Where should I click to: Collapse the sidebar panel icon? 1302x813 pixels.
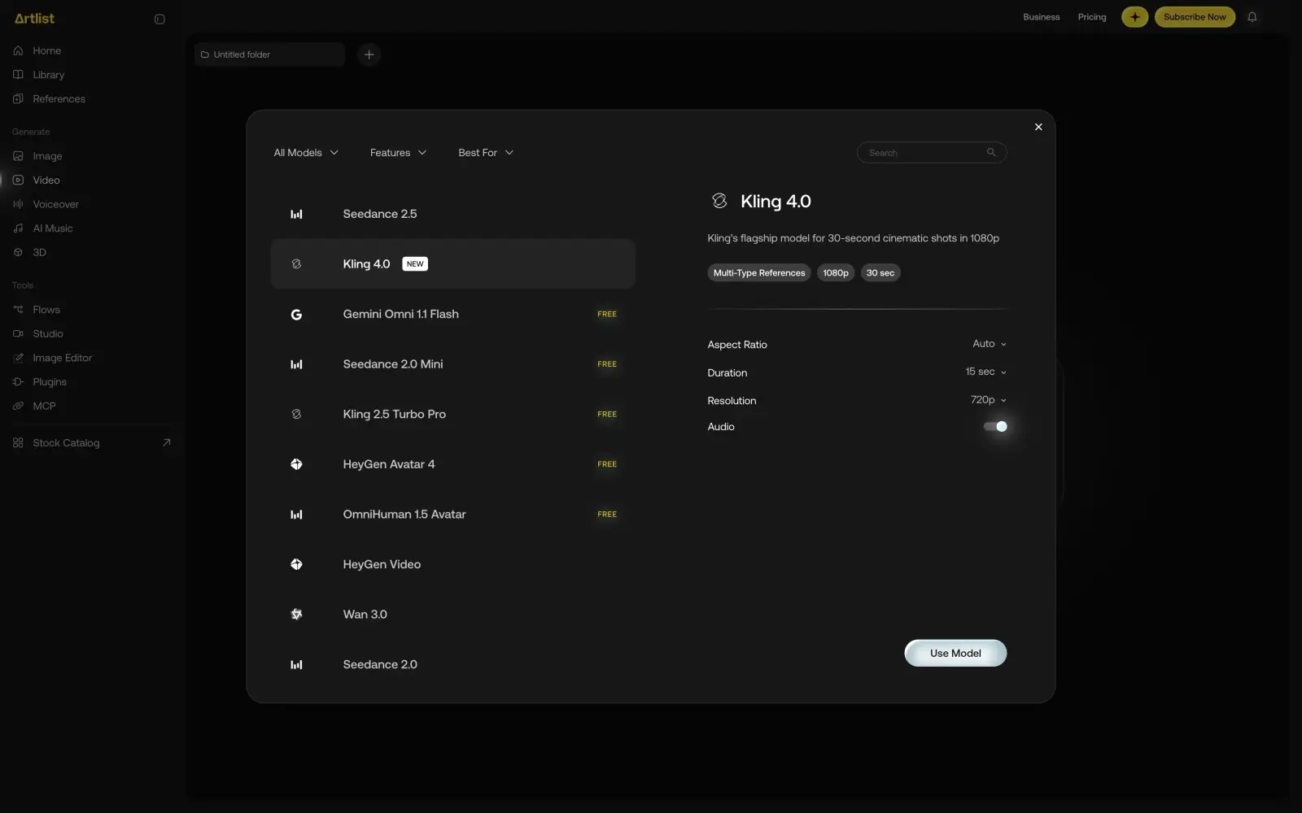159,19
